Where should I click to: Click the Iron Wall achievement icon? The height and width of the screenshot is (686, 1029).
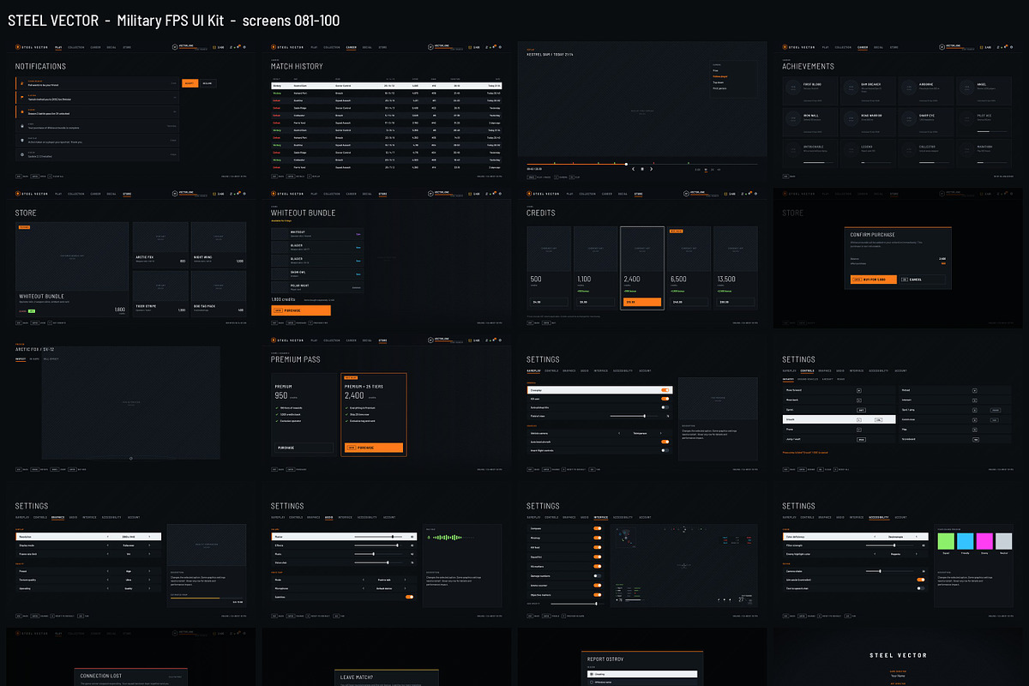coord(791,117)
